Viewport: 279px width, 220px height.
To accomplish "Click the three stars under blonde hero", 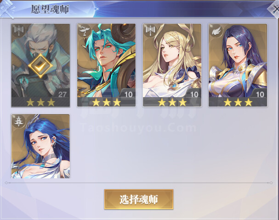I will [172, 103].
